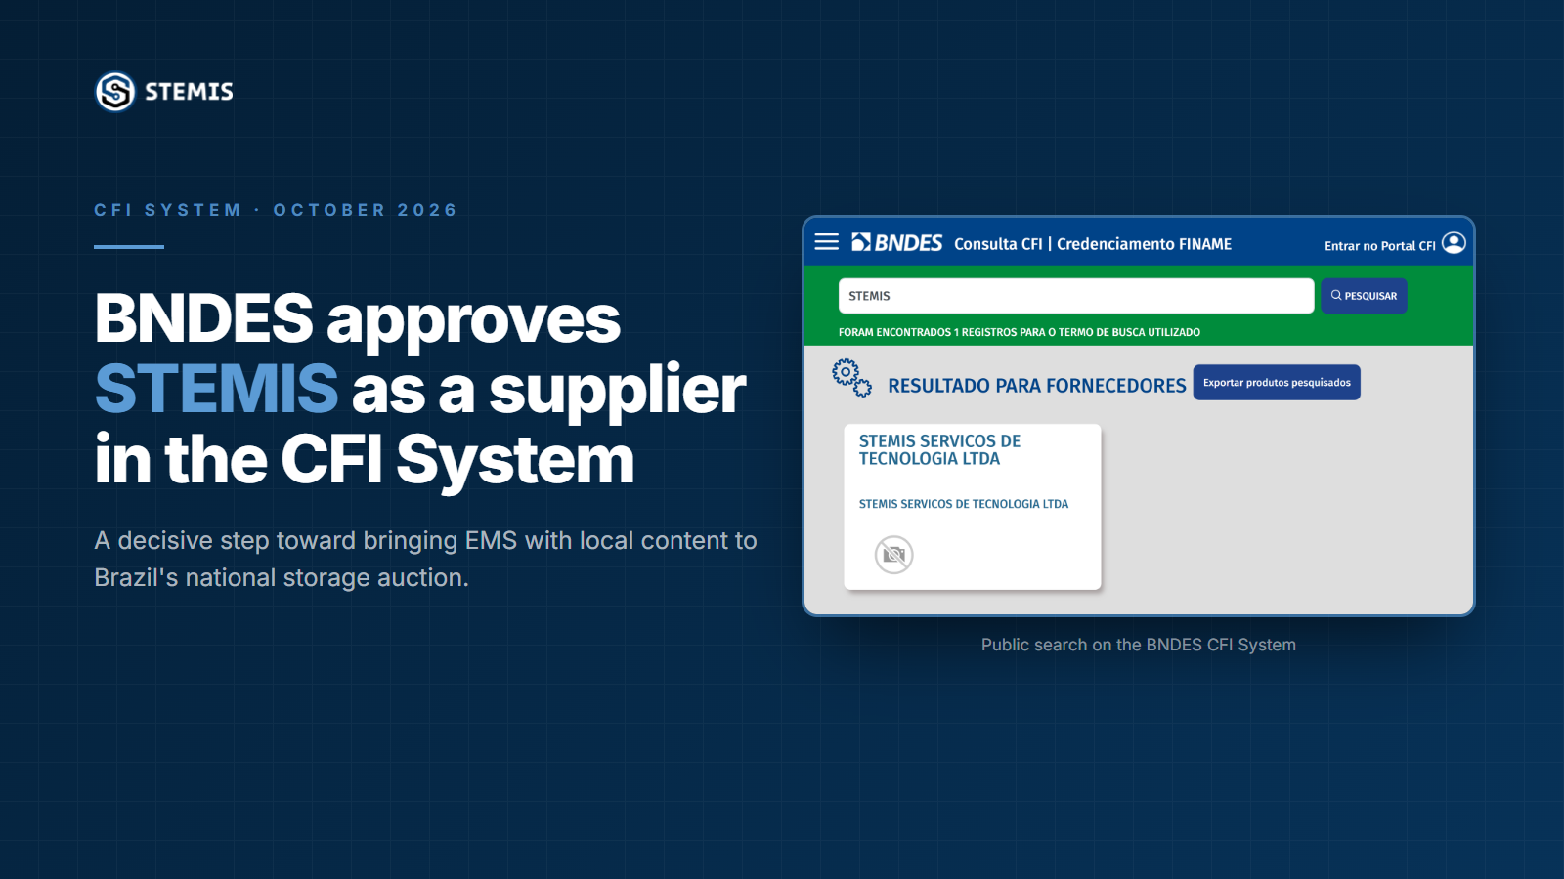Screen dimensions: 1564x879
Task: Click the PESQUISAR search button
Action: [x=1364, y=296]
